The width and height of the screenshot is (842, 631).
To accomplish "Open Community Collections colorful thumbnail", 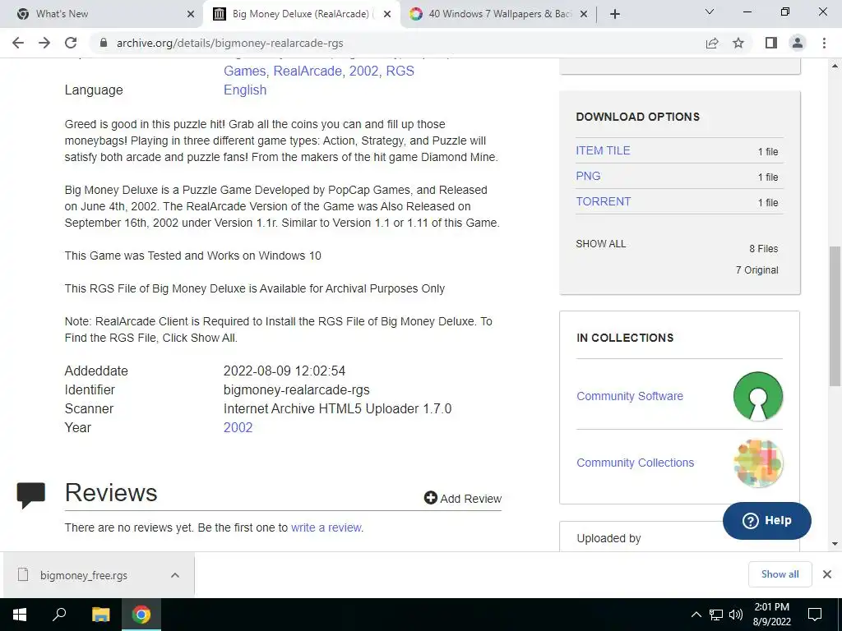I will 757,463.
